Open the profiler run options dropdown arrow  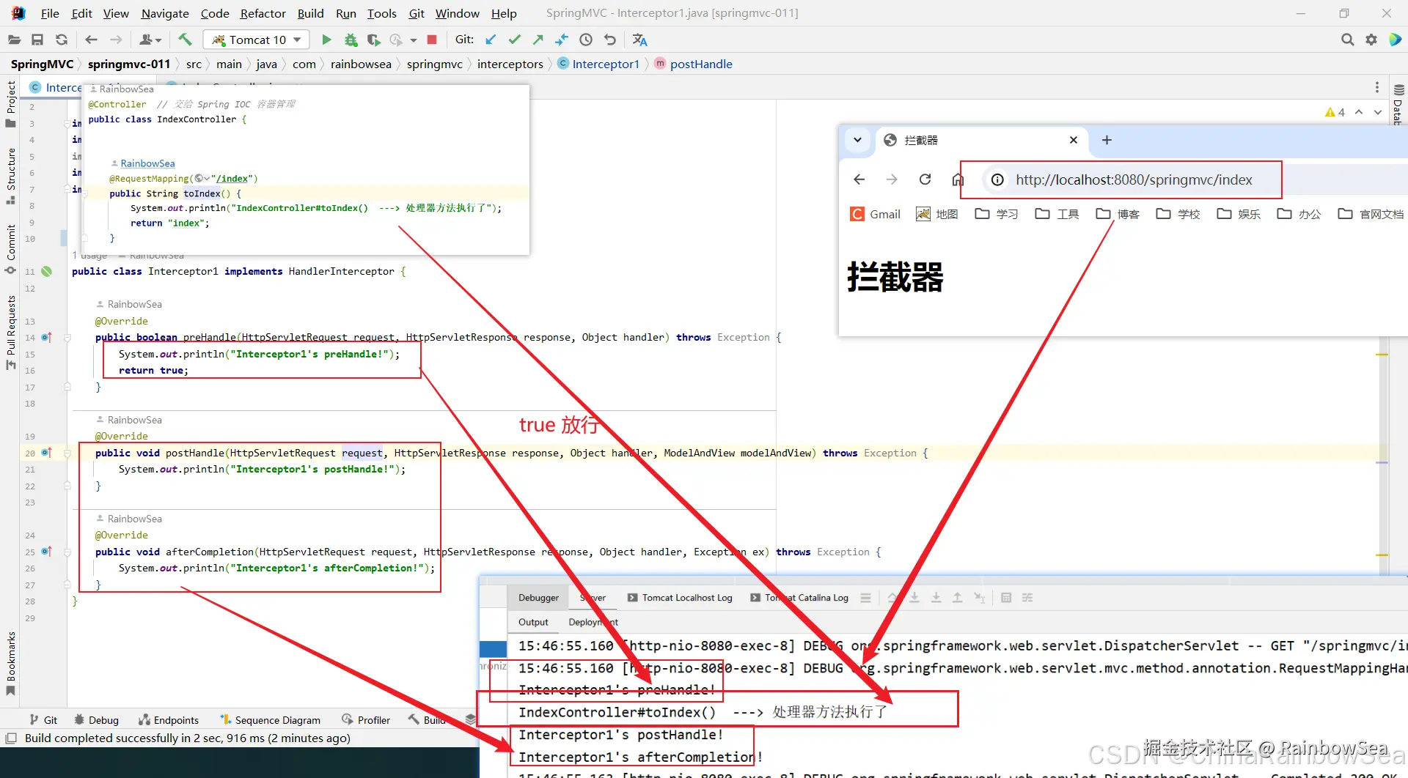pyautogui.click(x=414, y=40)
